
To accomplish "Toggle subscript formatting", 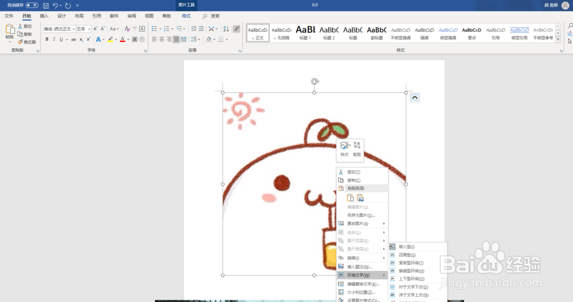I will [x=81, y=39].
